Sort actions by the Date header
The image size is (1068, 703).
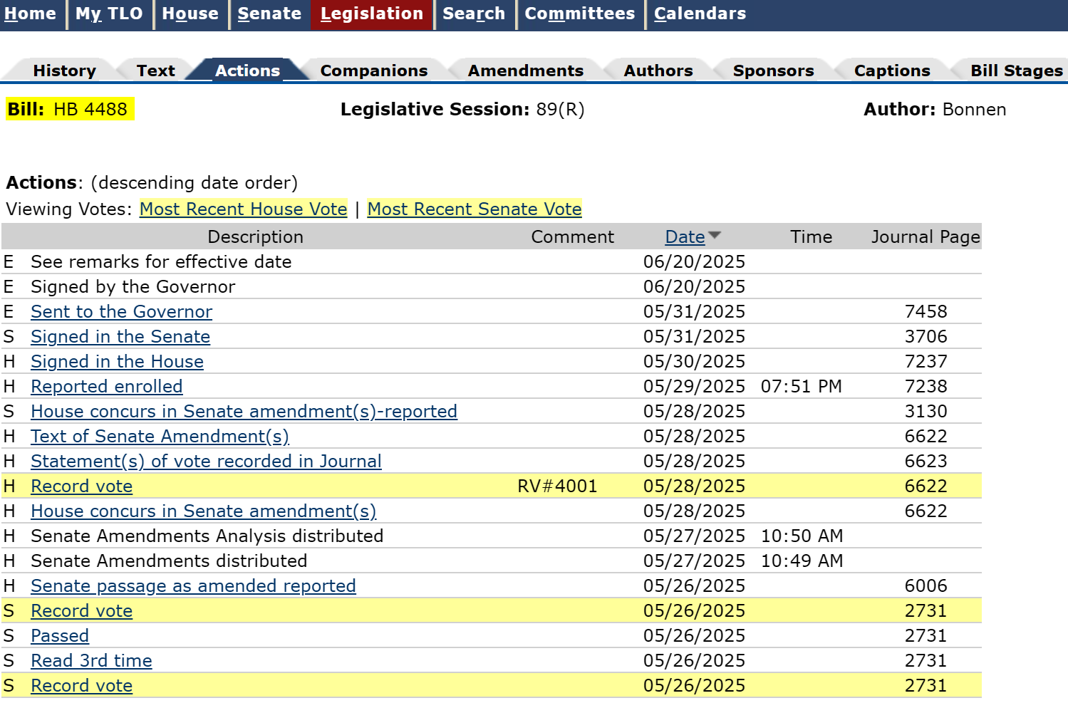(x=684, y=237)
